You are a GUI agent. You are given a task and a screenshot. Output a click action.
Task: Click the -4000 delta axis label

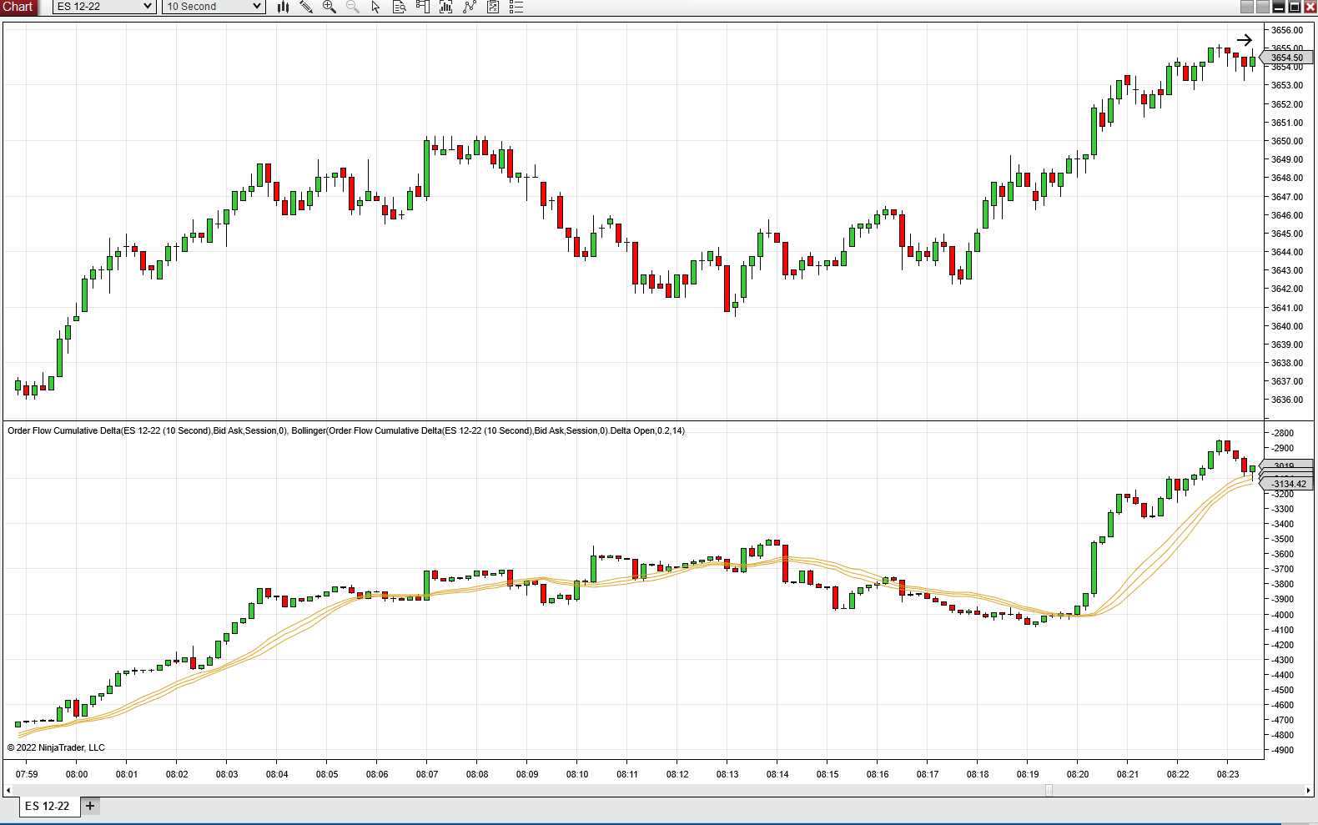tap(1283, 615)
